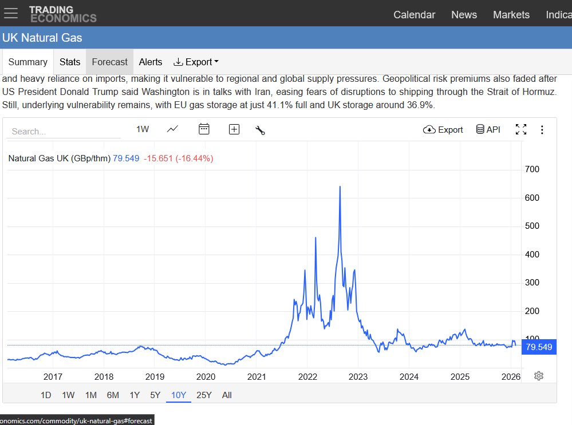This screenshot has width=572, height=425.
Task: Click the 700 y-axis label
Action: 532,169
